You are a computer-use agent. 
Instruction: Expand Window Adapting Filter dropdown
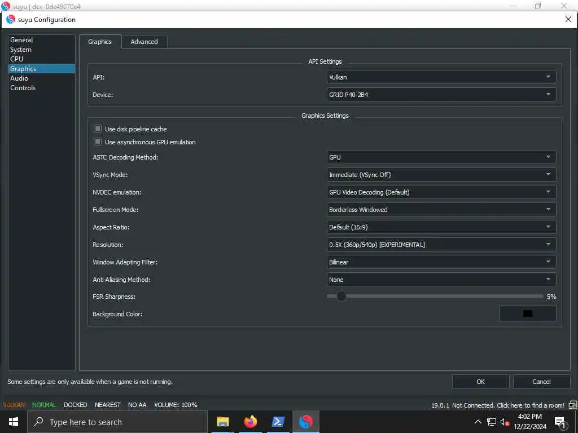tap(441, 262)
